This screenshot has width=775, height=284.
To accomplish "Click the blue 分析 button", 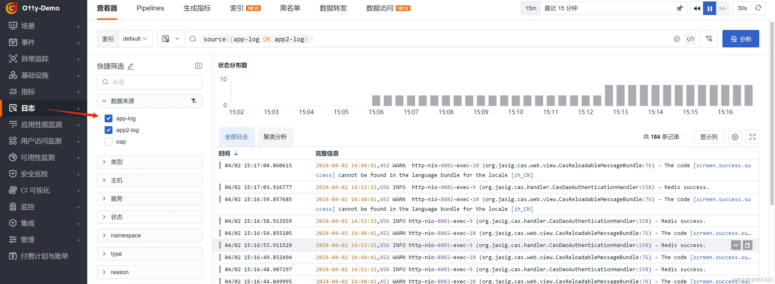I will click(740, 39).
